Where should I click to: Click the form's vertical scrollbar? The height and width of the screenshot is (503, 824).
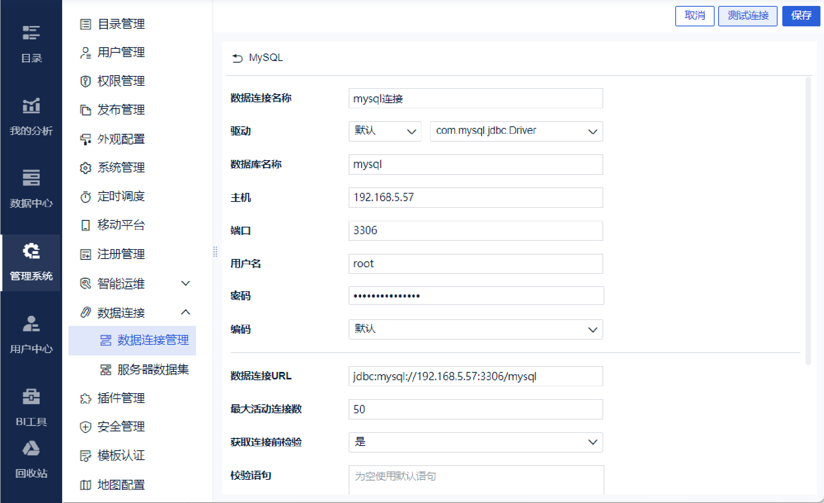pos(808,220)
